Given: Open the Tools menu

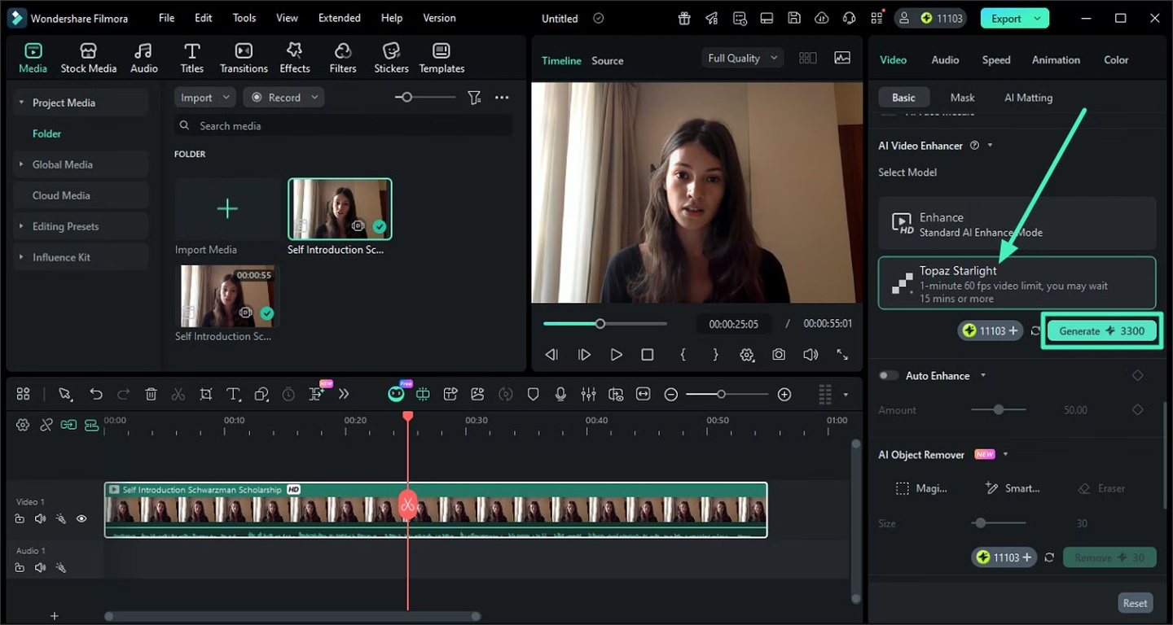Looking at the screenshot, I should pos(244,18).
